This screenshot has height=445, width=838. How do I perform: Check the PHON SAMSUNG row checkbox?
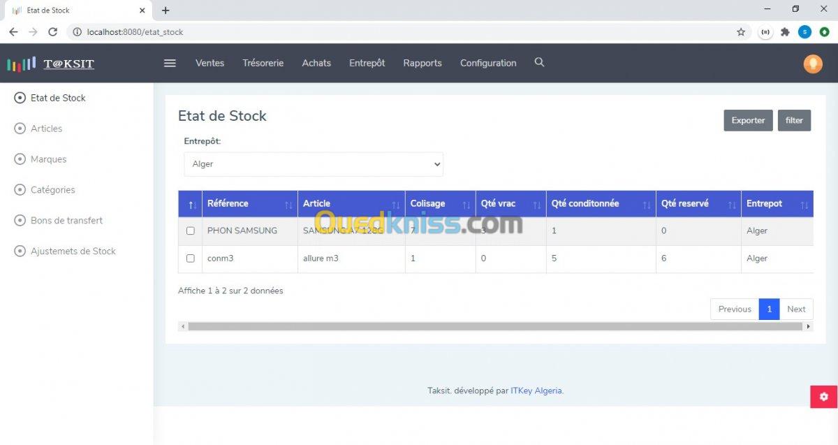click(x=191, y=231)
